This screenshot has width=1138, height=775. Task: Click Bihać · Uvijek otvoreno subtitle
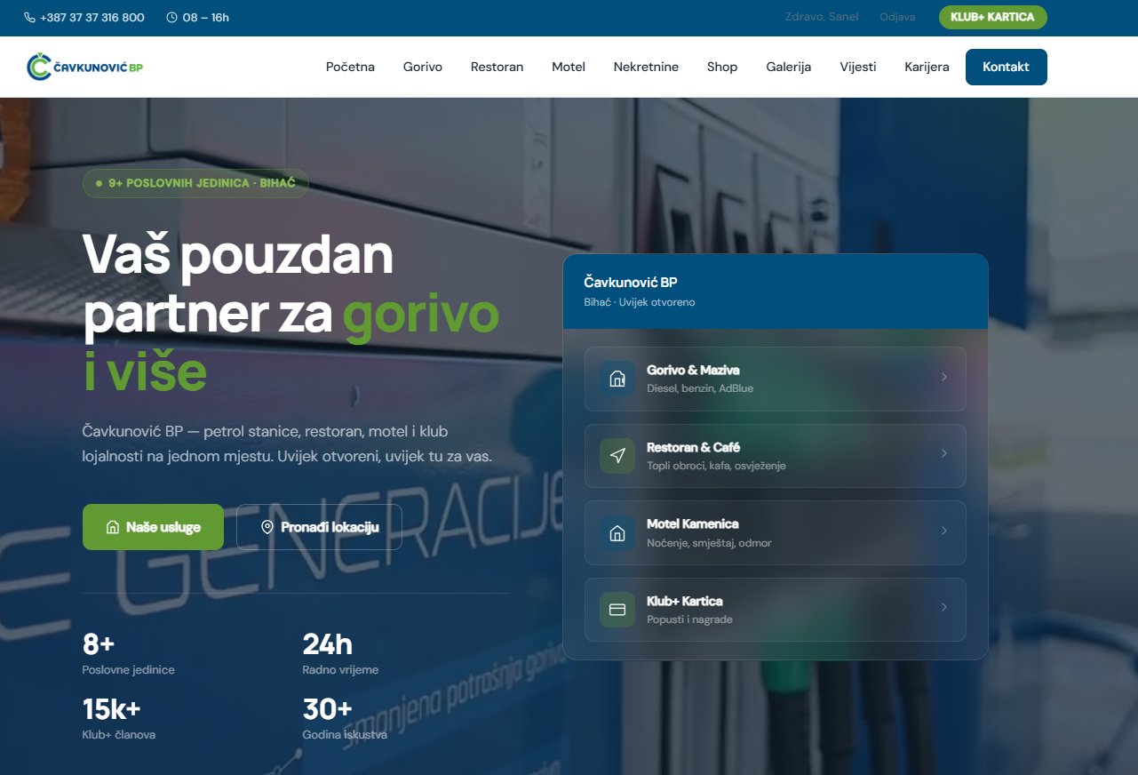640,302
